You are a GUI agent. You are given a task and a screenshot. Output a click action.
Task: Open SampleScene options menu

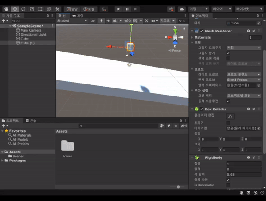[x=52, y=26]
